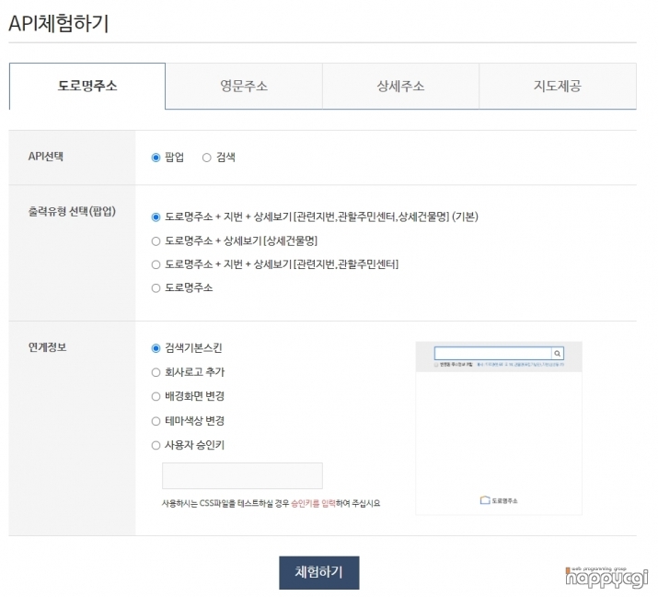This screenshot has height=597, width=658.
Task: Click the 출력유형 선택(팝업) label
Action: pos(72,211)
